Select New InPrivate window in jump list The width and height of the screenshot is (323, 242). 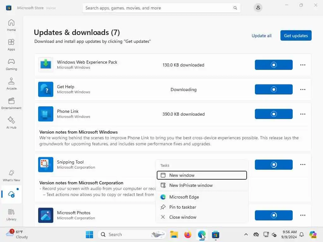202,185
